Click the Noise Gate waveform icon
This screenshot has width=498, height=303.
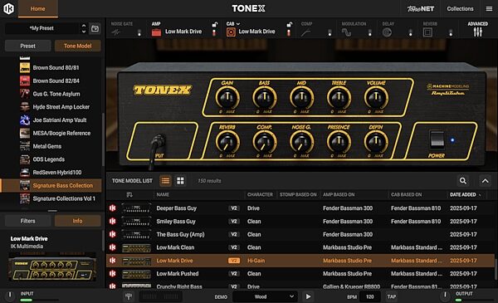(115, 32)
